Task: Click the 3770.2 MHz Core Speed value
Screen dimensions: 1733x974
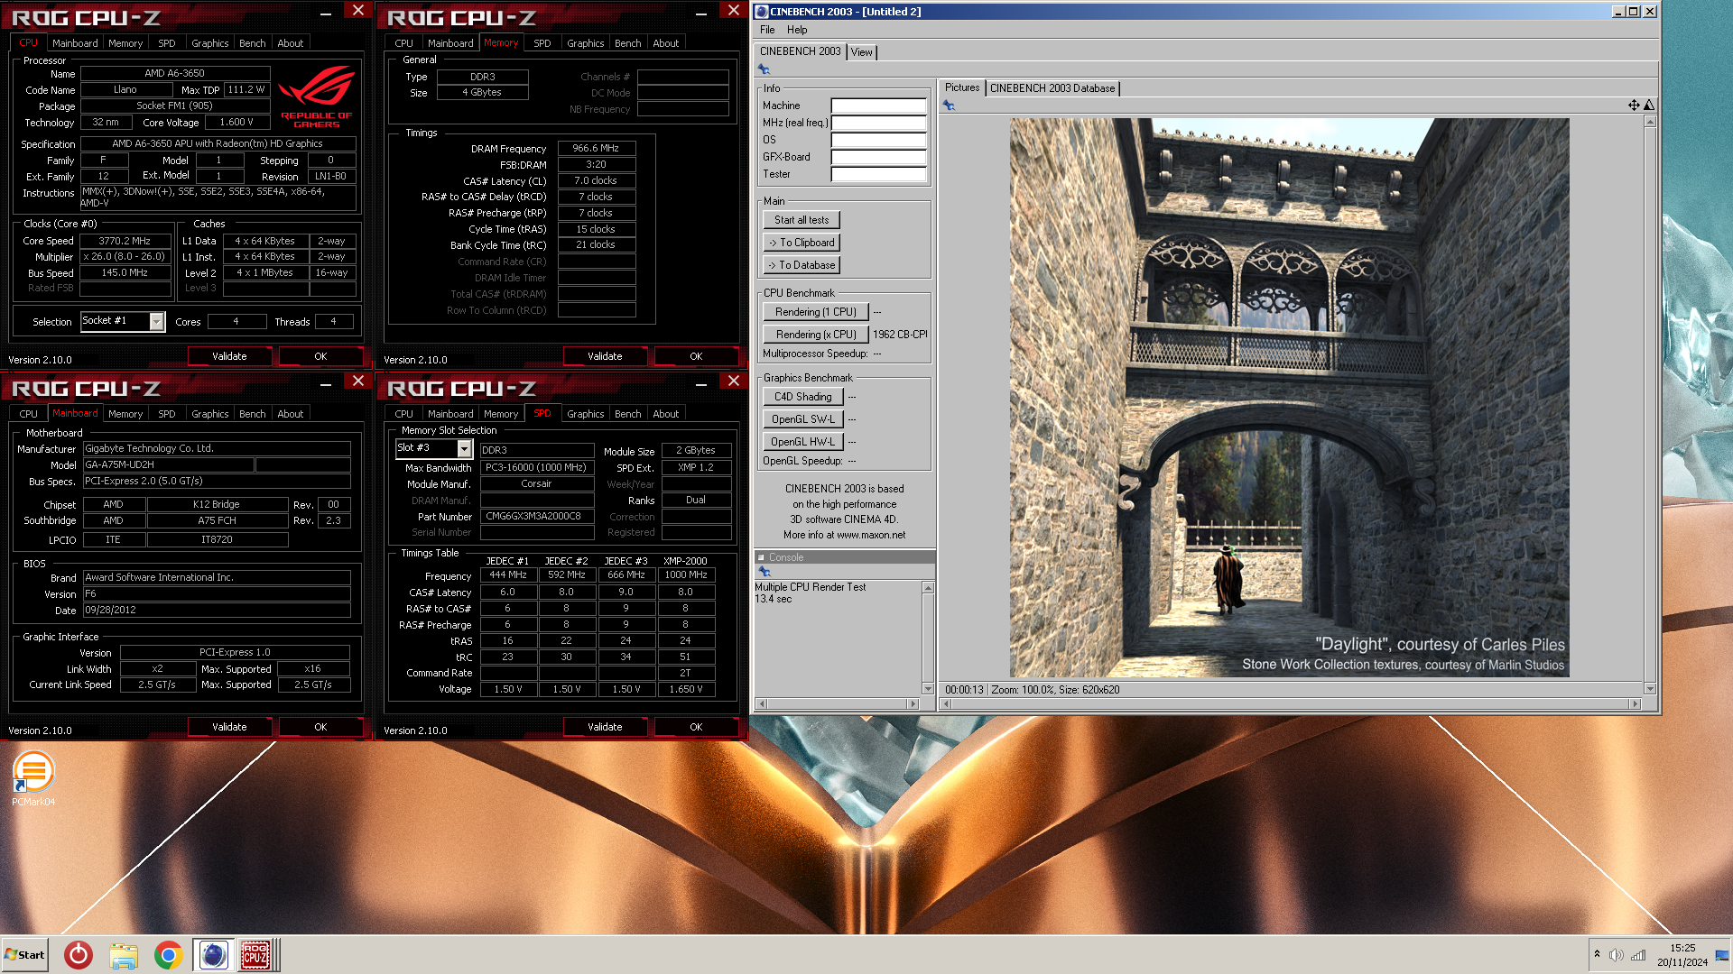Action: pyautogui.click(x=125, y=242)
